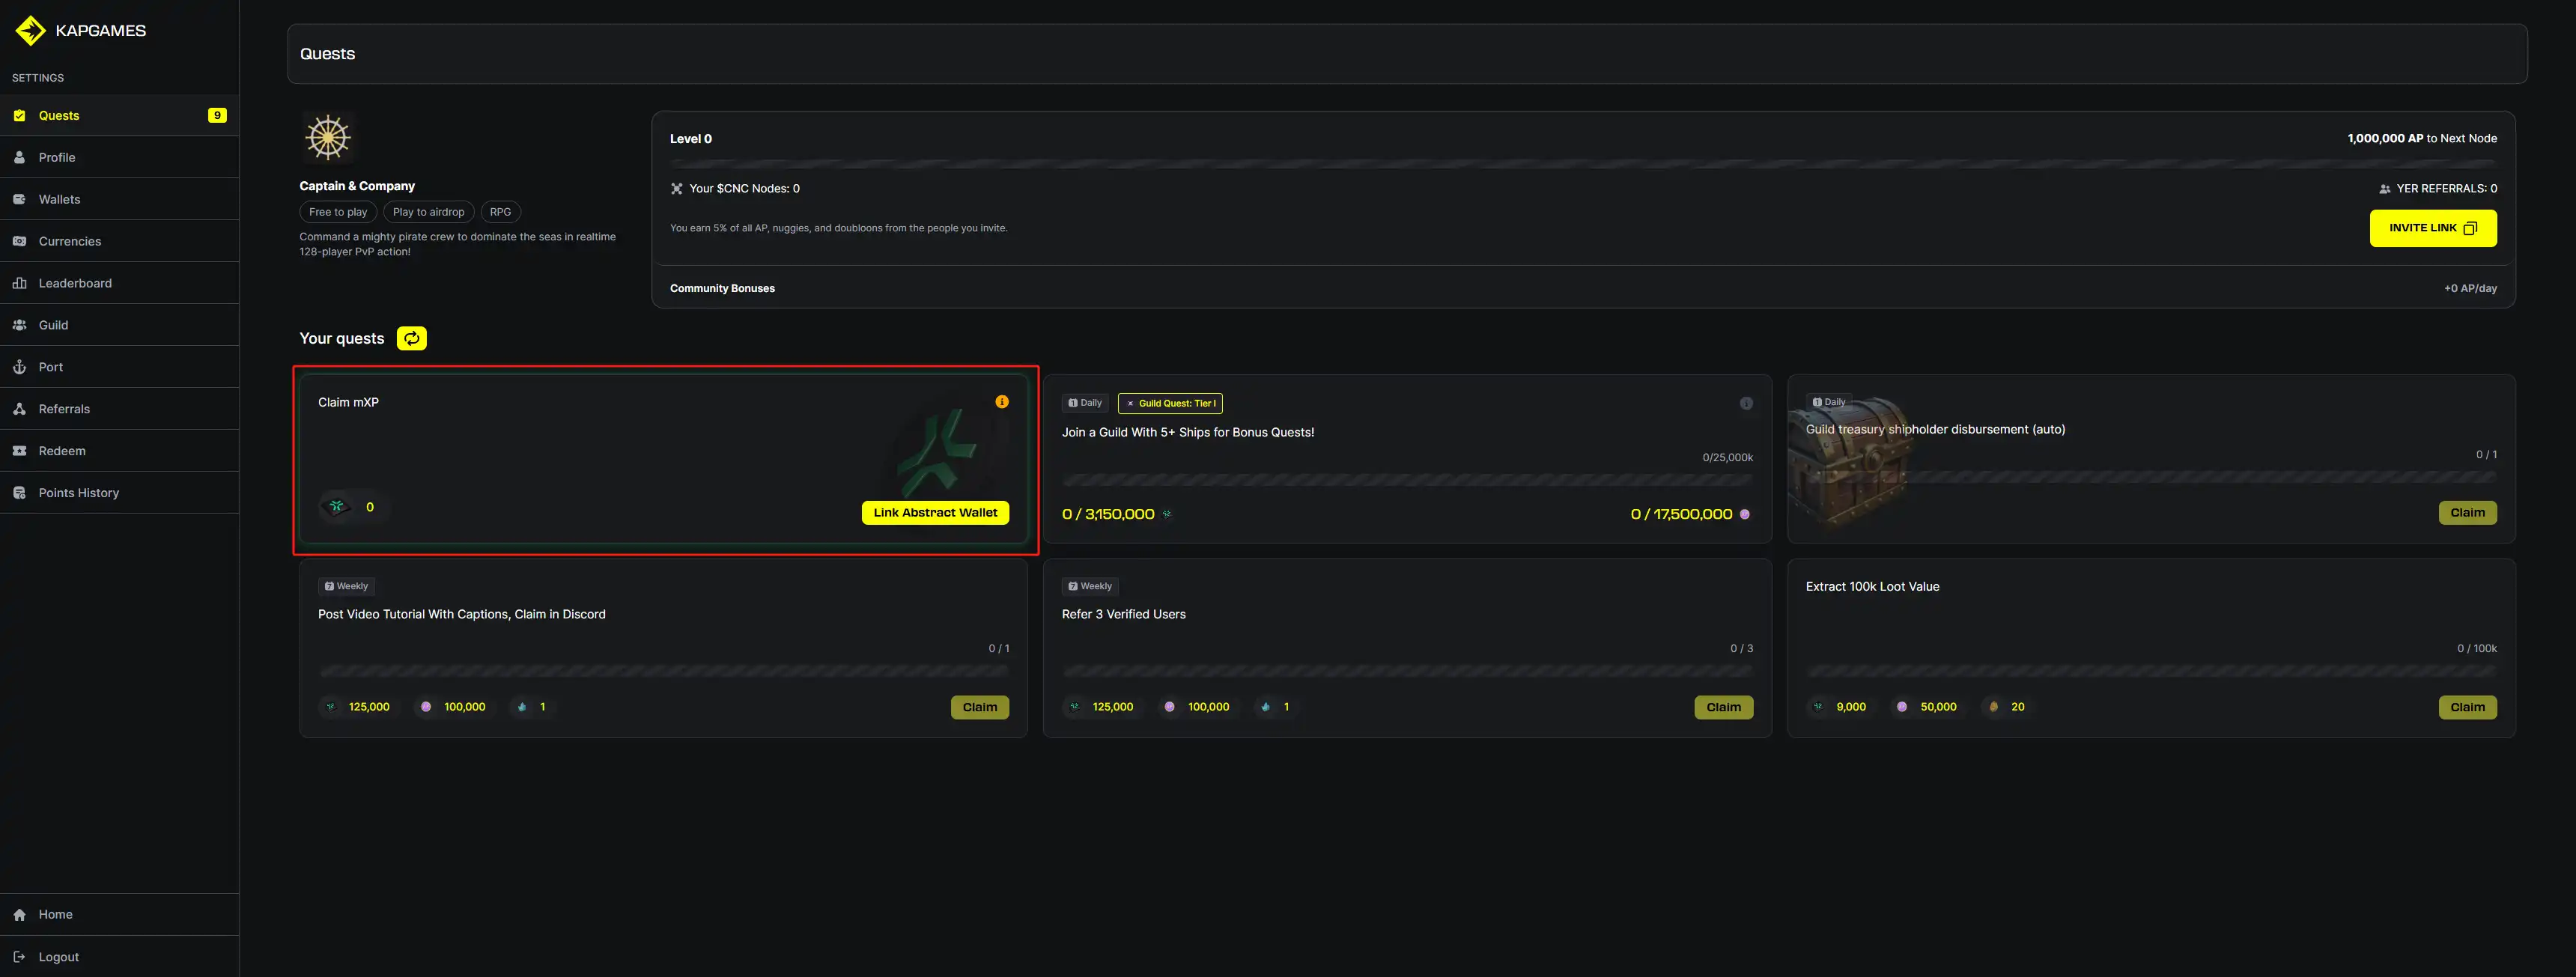Click the Port anchor icon in sidebar
Screen dimensions: 2576x977
pos(19,367)
